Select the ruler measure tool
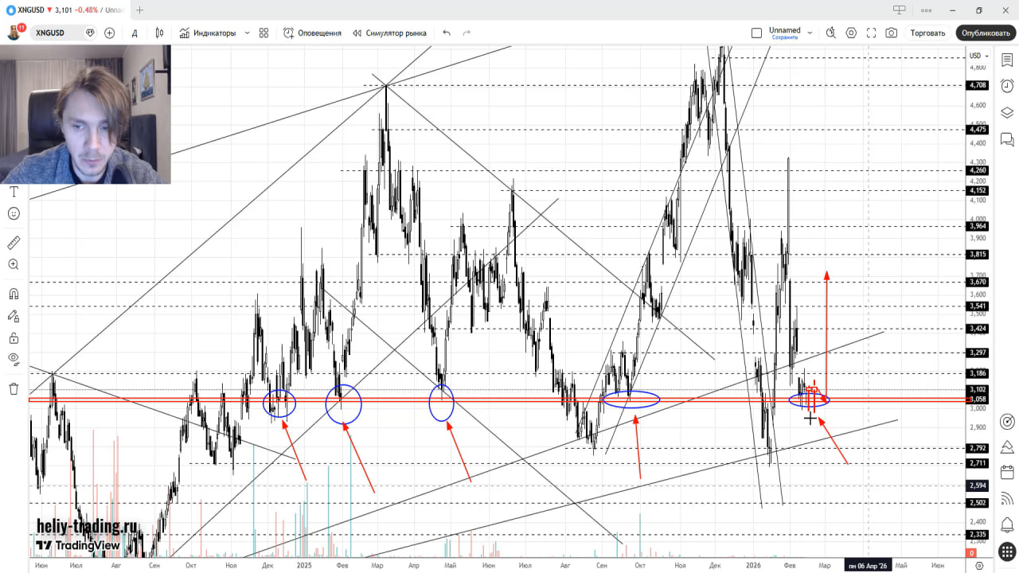Screen dimensions: 1019x573 pos(14,243)
